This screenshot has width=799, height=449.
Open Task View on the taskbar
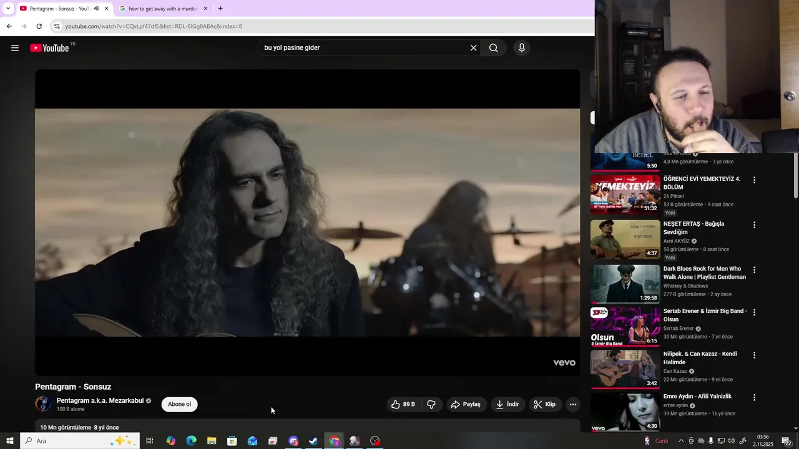coord(150,441)
